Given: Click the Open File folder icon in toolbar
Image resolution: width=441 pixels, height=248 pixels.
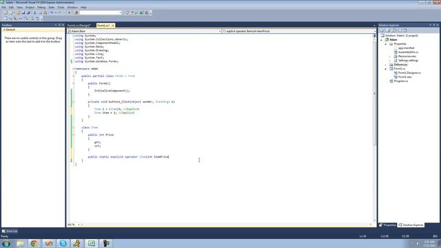Looking at the screenshot, I should [x=18, y=12].
